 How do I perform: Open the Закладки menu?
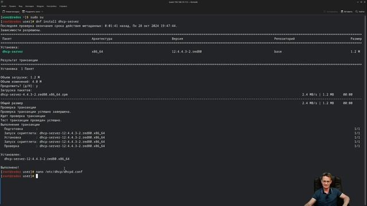point(29,6)
